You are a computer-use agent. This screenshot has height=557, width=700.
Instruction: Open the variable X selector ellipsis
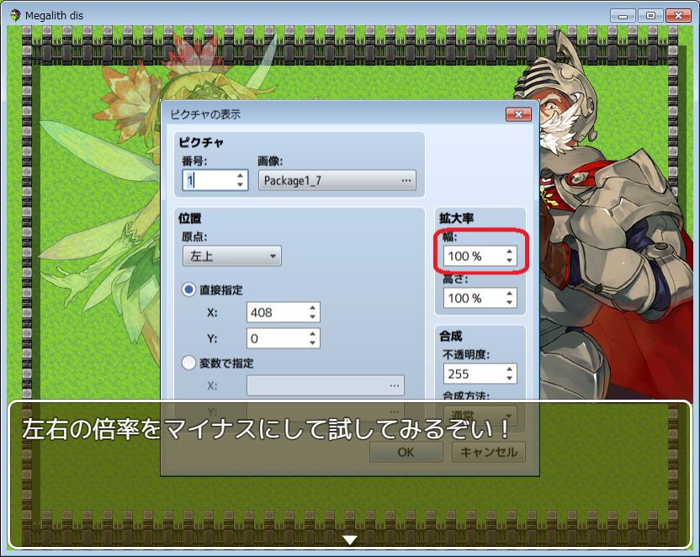(x=395, y=385)
